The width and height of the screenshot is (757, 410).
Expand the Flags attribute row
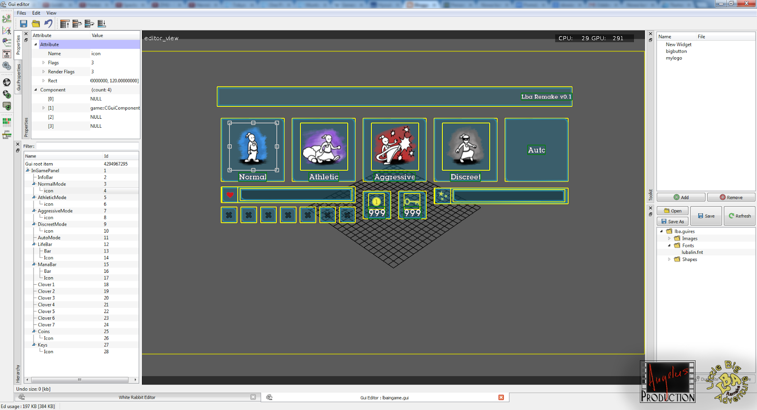[44, 62]
